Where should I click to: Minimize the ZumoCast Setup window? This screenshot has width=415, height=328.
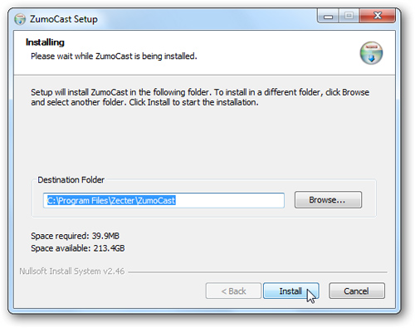tap(328, 16)
